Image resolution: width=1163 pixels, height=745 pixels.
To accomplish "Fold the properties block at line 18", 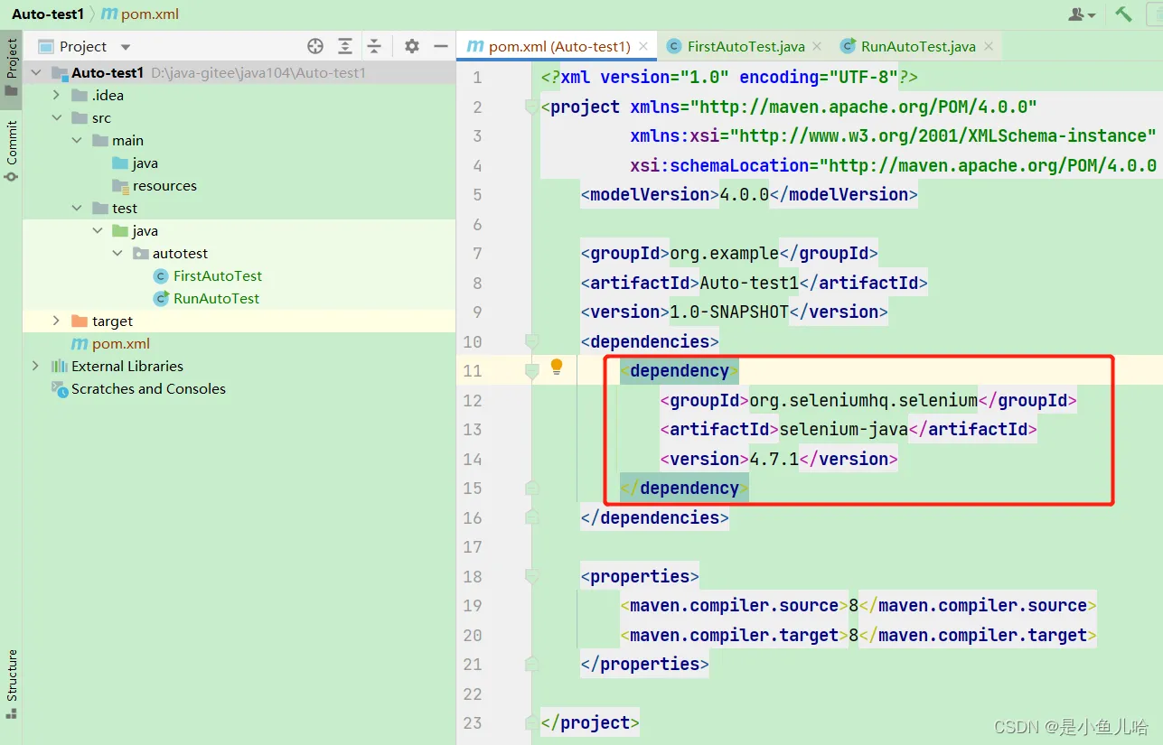I will (531, 576).
